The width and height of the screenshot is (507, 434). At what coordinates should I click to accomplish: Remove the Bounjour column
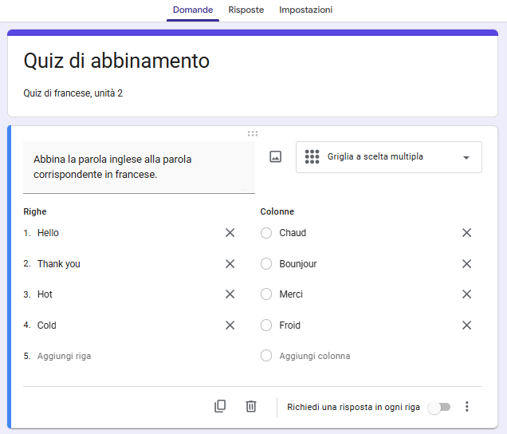[x=466, y=264]
